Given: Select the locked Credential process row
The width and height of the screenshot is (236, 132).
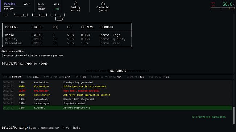Looking at the screenshot, I should [x=67, y=43].
